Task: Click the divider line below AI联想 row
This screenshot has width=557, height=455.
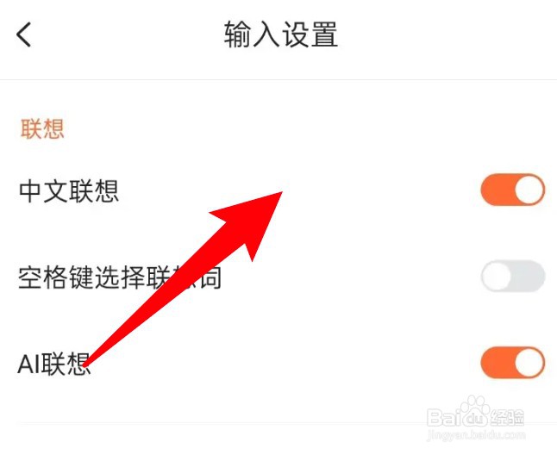Action: pyautogui.click(x=278, y=423)
